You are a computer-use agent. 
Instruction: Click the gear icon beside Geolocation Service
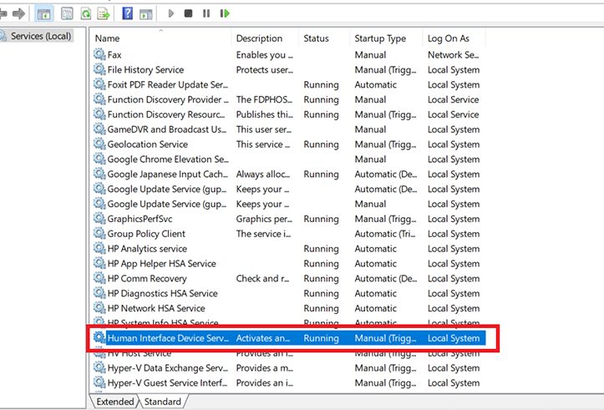pos(99,144)
